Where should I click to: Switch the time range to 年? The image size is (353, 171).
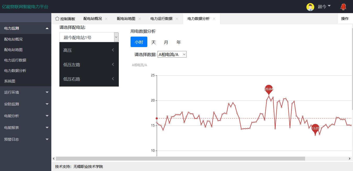tap(178, 42)
